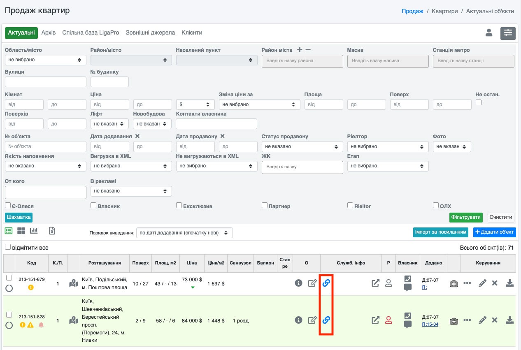Open the statistics chart view icon
The width and height of the screenshot is (521, 350).
coord(34,231)
